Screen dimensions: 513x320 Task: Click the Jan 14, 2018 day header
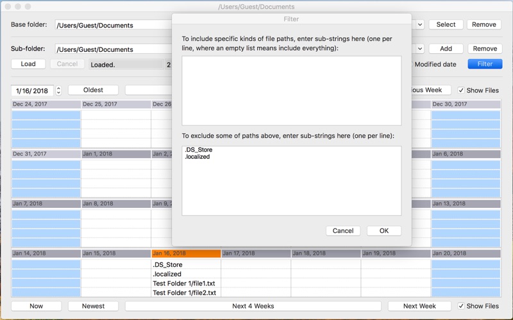click(x=46, y=253)
